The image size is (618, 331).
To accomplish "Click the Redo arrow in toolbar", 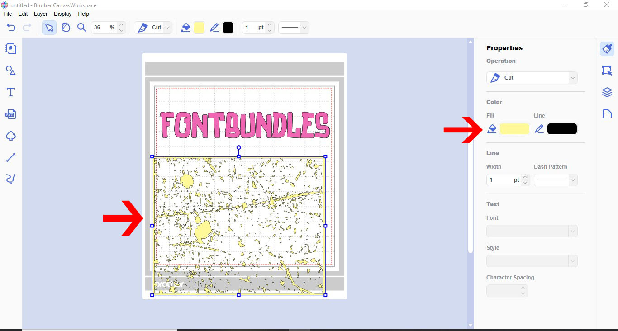I will click(x=27, y=28).
